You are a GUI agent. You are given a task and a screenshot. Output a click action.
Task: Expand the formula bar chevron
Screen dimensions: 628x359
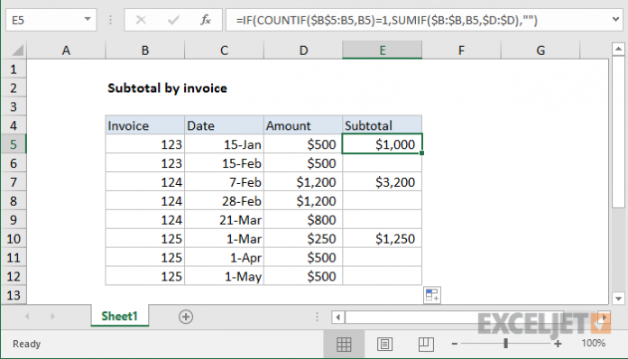616,19
